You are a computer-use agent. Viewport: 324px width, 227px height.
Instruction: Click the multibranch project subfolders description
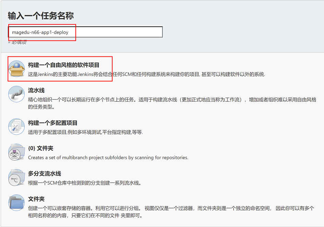point(108,157)
